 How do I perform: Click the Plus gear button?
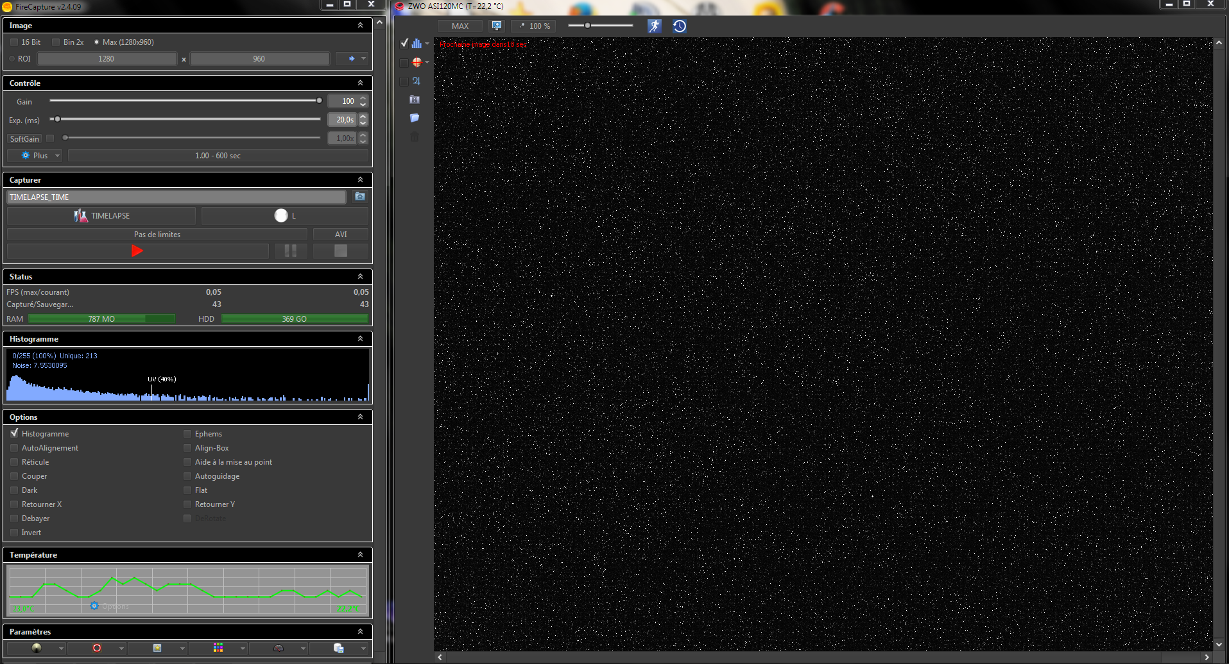coord(35,156)
